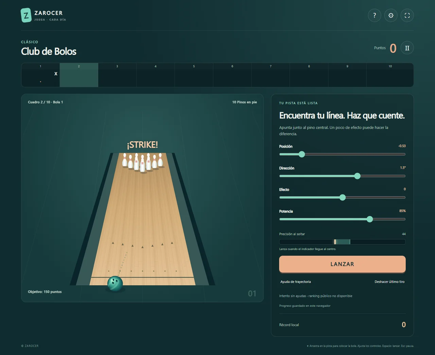Click the ¡STRIKE! message
The image size is (435, 355).
point(142,145)
